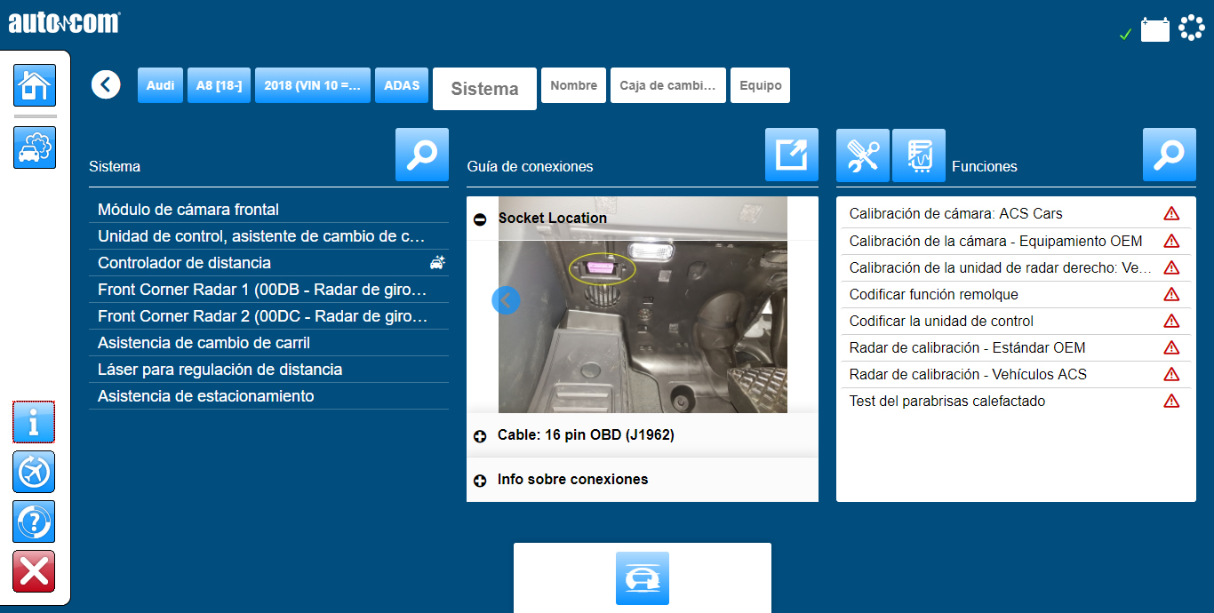Click the dotted circle loading icon

(x=1191, y=28)
